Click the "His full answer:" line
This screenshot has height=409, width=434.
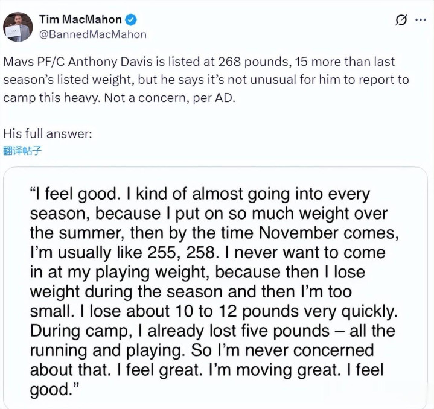47,133
